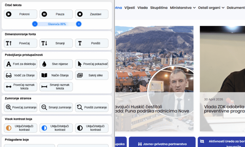Start the text reader with Pokreni
The width and height of the screenshot is (245, 147).
pyautogui.click(x=20, y=14)
